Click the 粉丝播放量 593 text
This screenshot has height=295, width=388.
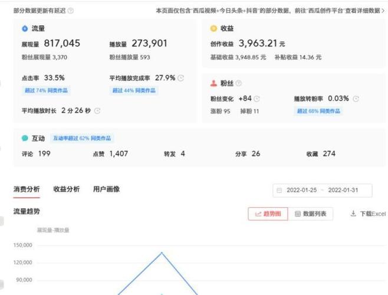[130, 57]
